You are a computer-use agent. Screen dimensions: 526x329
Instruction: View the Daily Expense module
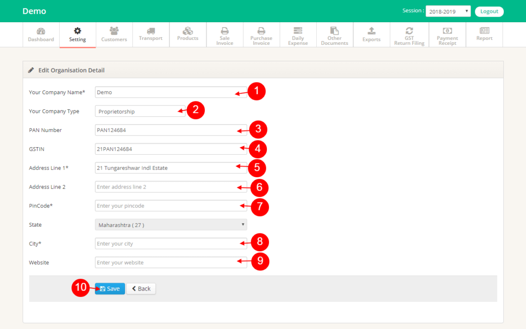pyautogui.click(x=297, y=34)
